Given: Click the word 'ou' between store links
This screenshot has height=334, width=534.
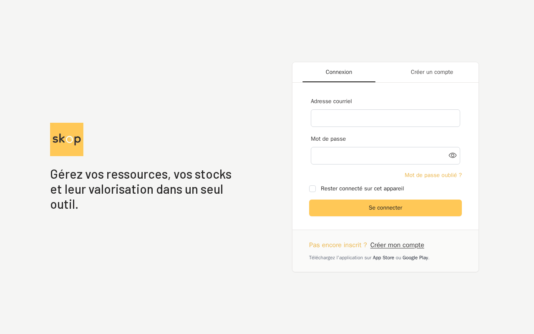Looking at the screenshot, I should [x=398, y=258].
